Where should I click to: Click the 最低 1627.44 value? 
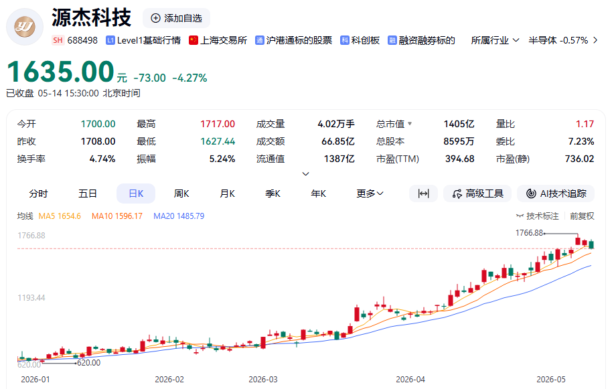218,141
